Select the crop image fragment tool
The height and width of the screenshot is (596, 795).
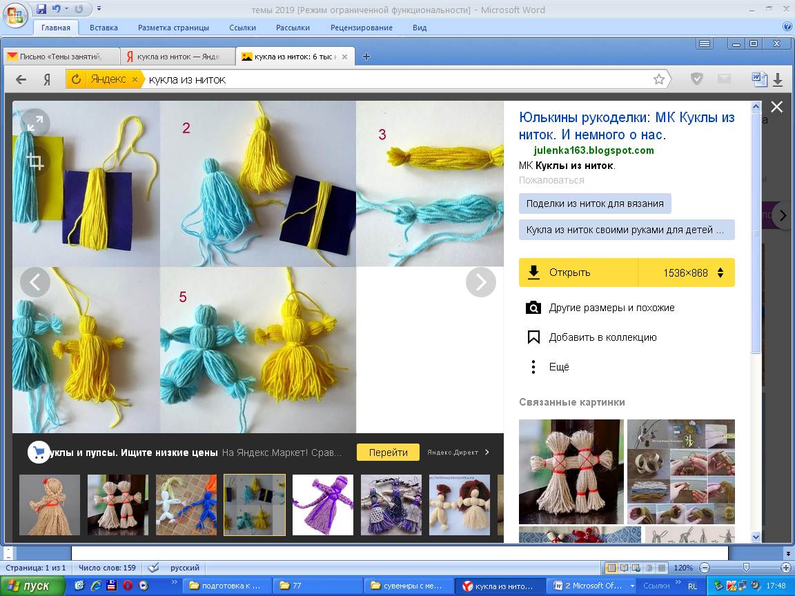pos(35,161)
